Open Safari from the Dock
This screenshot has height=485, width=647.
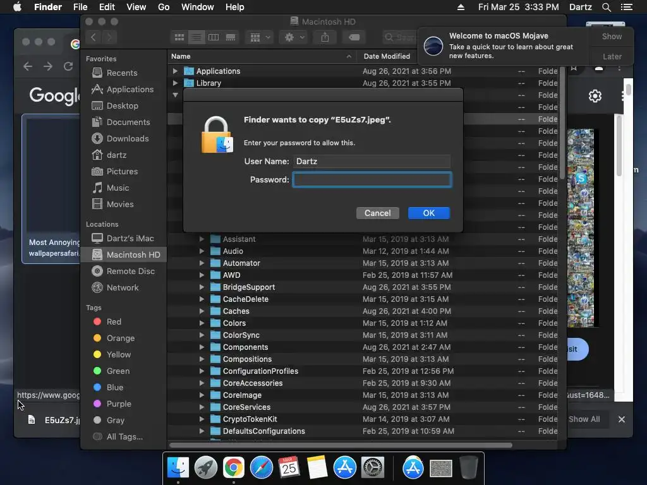coord(261,468)
